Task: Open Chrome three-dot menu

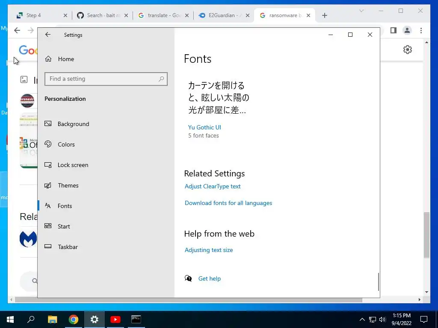Action: [421, 30]
